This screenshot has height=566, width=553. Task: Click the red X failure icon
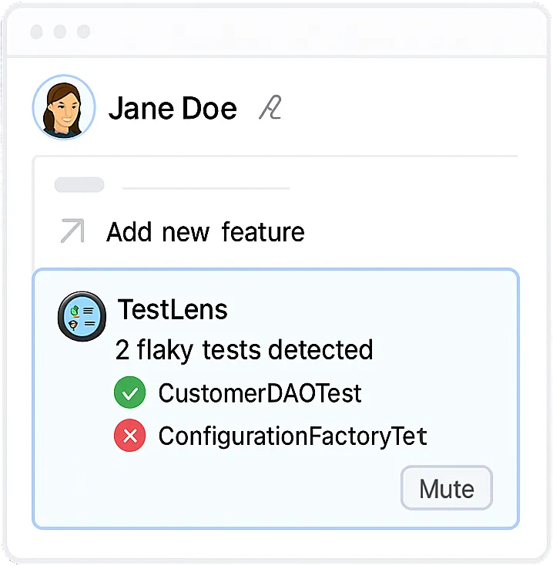[x=130, y=437]
